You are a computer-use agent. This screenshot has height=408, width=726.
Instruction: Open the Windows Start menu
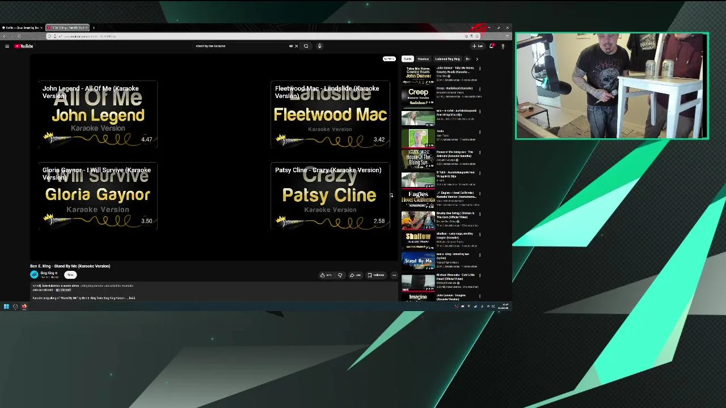coord(6,307)
